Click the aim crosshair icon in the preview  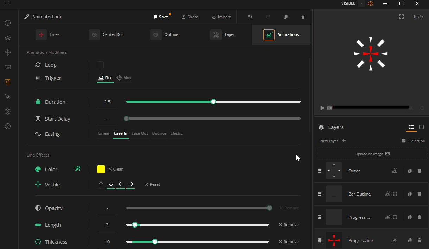click(x=422, y=108)
